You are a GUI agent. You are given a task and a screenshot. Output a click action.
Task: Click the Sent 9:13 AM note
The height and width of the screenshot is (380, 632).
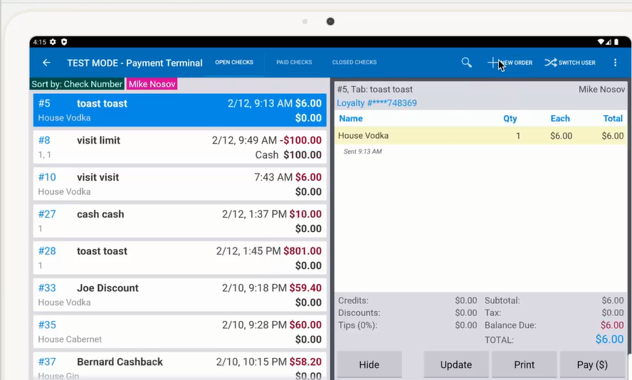[363, 152]
